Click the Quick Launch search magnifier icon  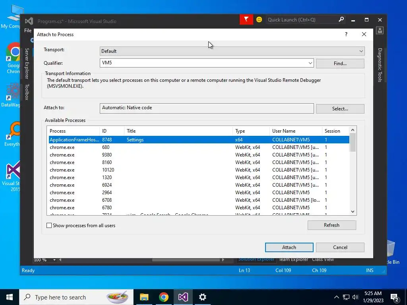[341, 19]
